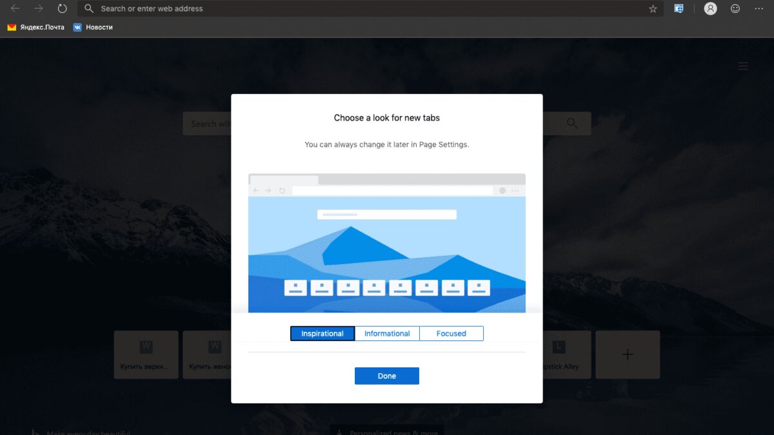Add page to favorites with star icon
This screenshot has height=435, width=774.
click(x=653, y=9)
